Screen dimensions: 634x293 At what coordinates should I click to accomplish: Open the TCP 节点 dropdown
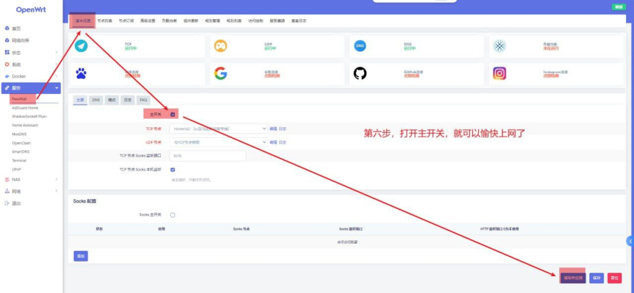[219, 129]
